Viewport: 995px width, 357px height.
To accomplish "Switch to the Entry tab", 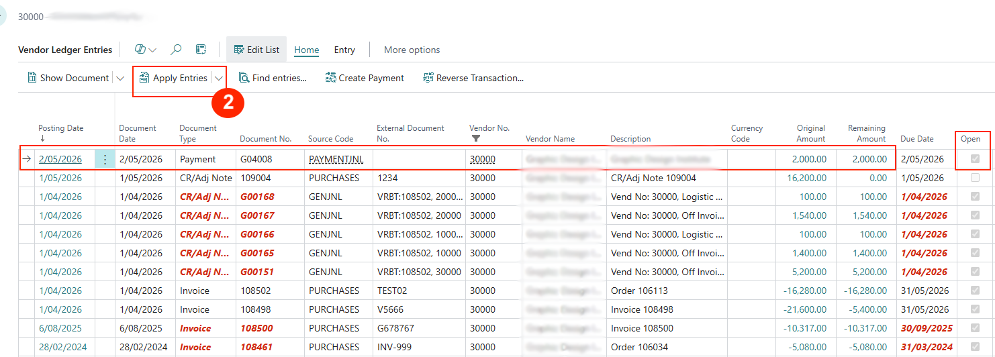I will pyautogui.click(x=344, y=50).
